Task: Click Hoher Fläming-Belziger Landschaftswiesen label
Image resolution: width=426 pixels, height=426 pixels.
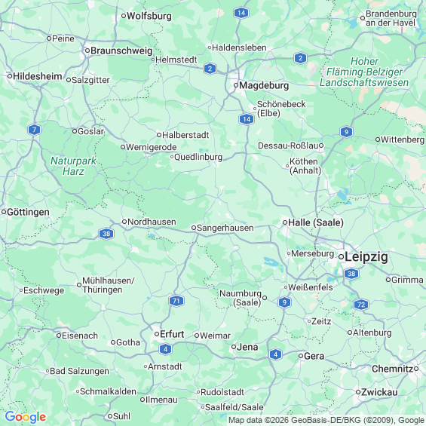Action: tap(364, 72)
